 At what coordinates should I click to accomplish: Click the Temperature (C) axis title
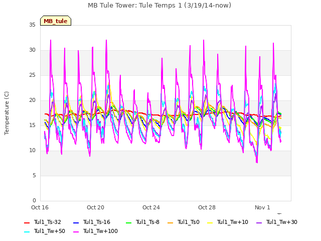click(7, 113)
